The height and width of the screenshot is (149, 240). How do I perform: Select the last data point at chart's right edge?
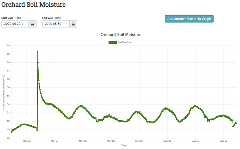(236, 123)
